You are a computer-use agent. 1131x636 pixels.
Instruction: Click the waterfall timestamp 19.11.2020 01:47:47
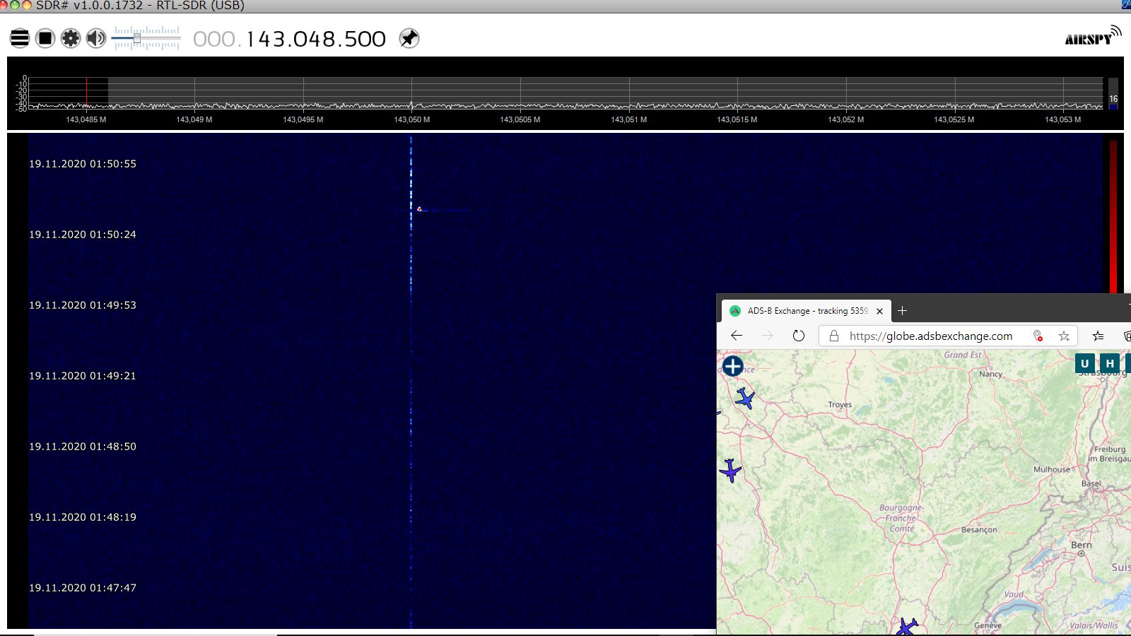click(x=83, y=588)
